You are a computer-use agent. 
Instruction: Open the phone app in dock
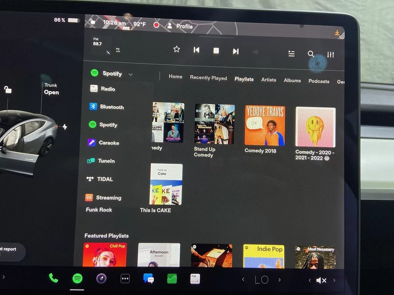(x=54, y=278)
